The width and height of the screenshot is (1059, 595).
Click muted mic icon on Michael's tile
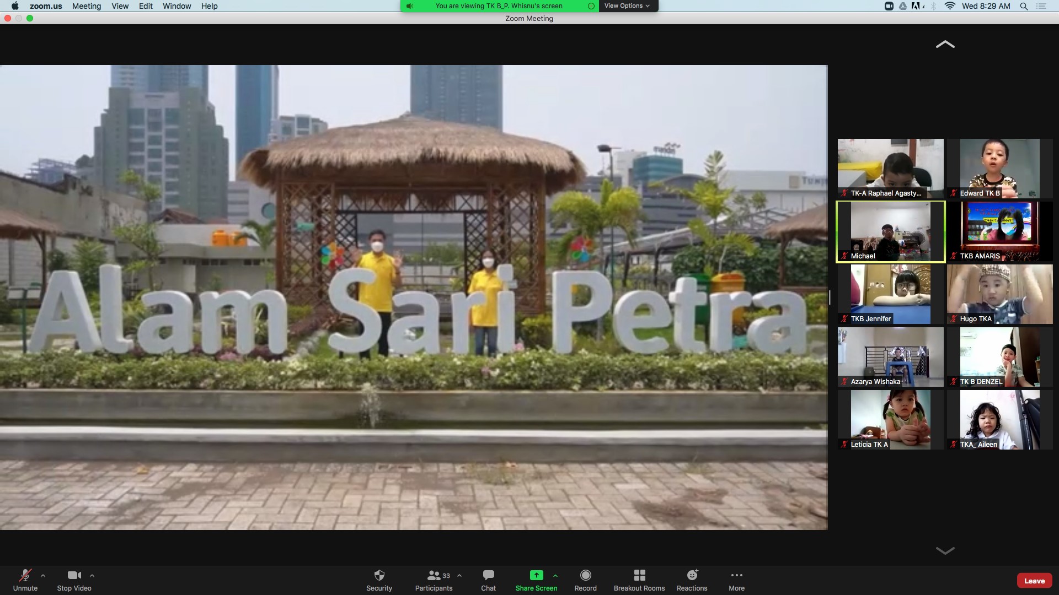pos(844,256)
